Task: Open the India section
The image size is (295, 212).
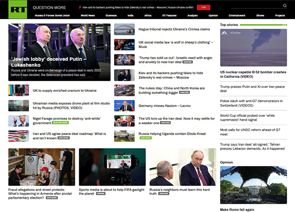Action: pos(130,16)
